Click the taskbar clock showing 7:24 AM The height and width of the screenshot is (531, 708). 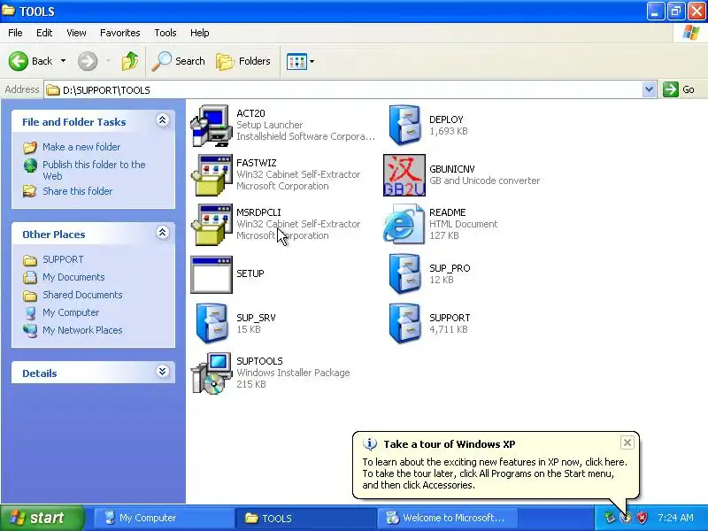pos(675,518)
